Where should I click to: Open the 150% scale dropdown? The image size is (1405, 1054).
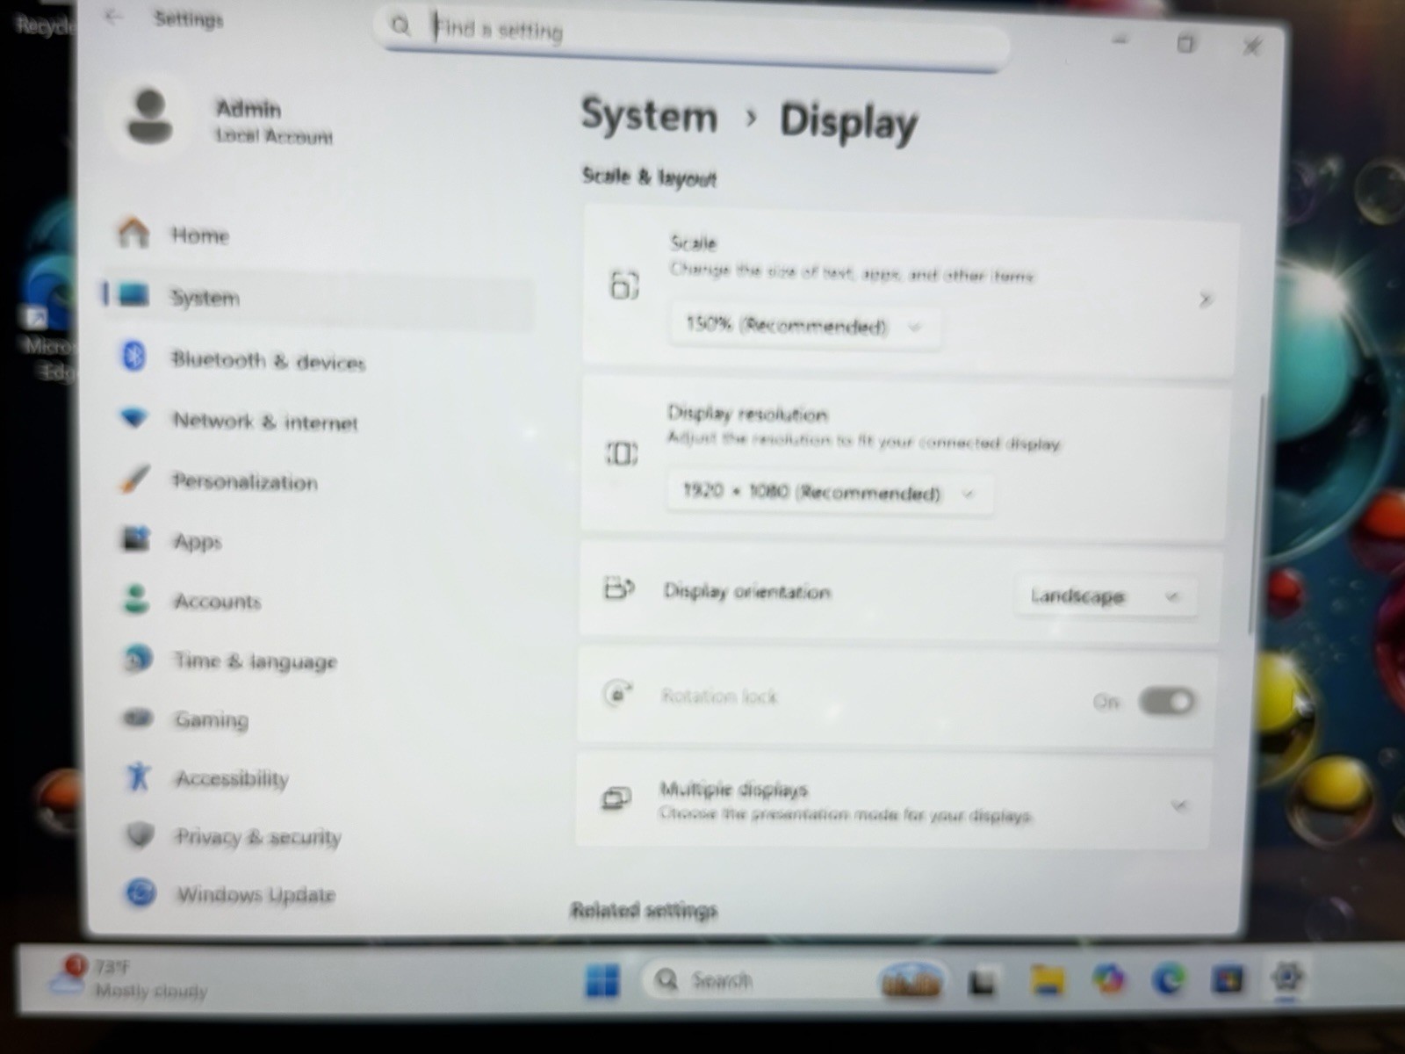click(803, 327)
